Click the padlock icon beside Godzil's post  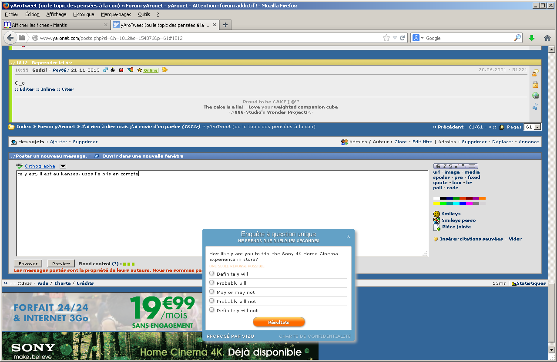click(x=535, y=84)
